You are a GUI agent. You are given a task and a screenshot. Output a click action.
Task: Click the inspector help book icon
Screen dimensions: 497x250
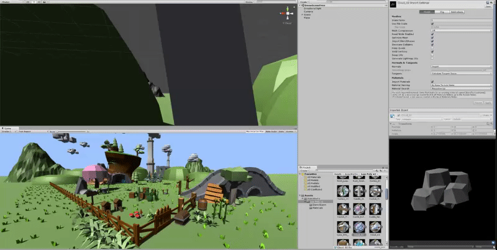point(488,2)
